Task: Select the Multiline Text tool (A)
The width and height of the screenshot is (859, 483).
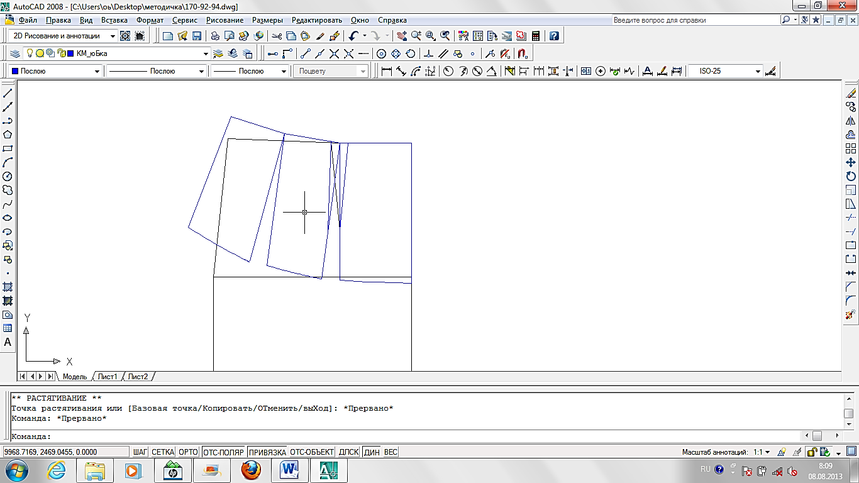Action: tap(8, 342)
